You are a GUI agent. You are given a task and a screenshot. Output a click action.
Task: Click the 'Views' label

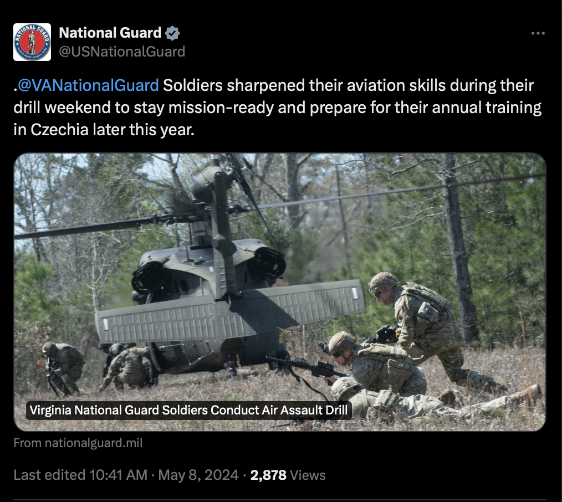point(308,475)
